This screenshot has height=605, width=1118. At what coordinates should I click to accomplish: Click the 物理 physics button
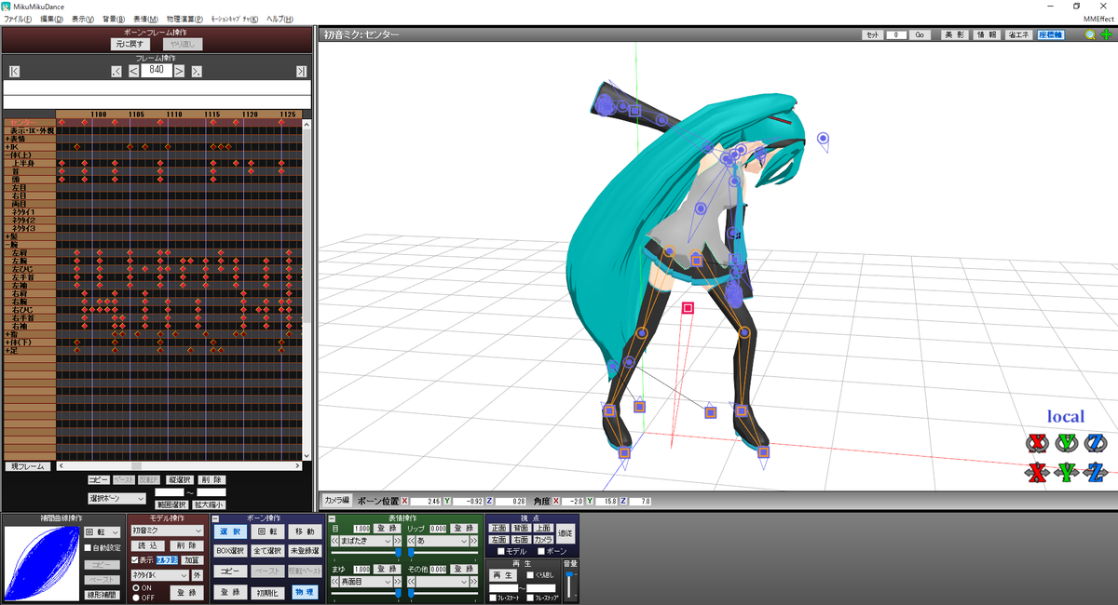[305, 592]
